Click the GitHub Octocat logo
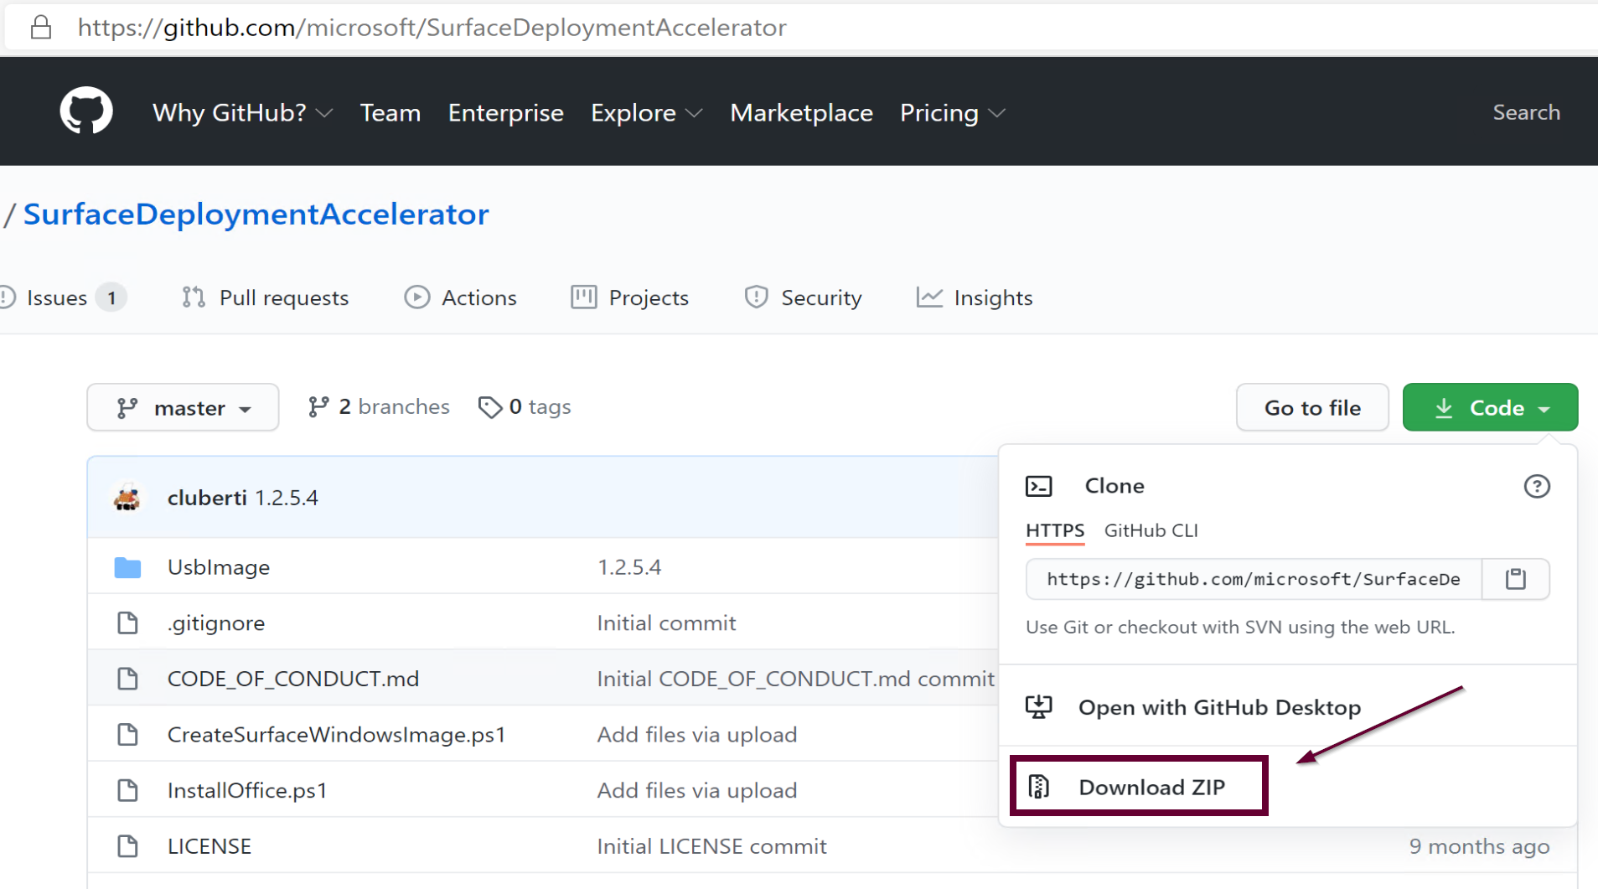The image size is (1598, 889). tap(86, 111)
